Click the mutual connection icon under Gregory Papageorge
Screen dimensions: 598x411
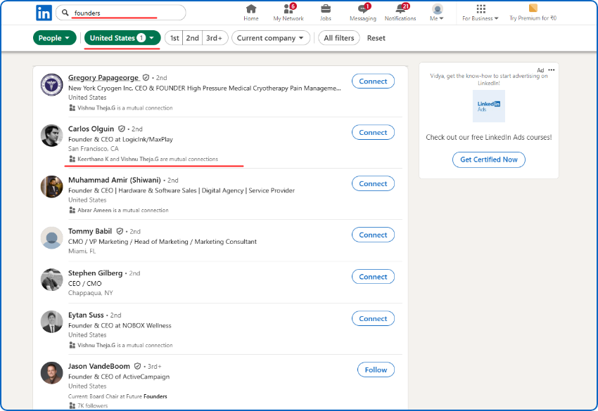click(72, 107)
